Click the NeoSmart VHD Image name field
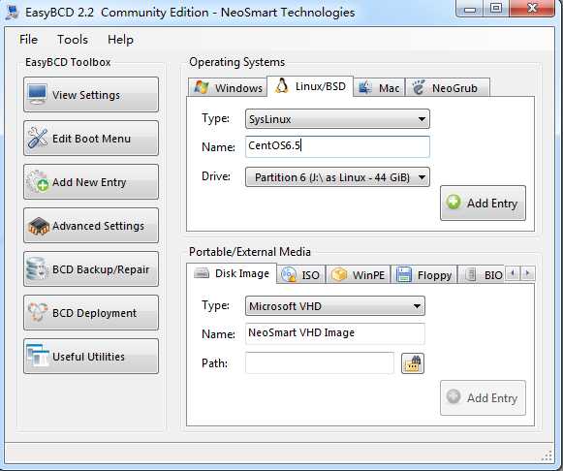 coord(335,333)
